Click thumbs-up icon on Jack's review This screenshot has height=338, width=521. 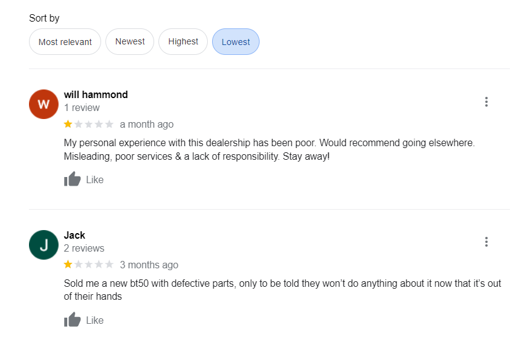click(73, 320)
